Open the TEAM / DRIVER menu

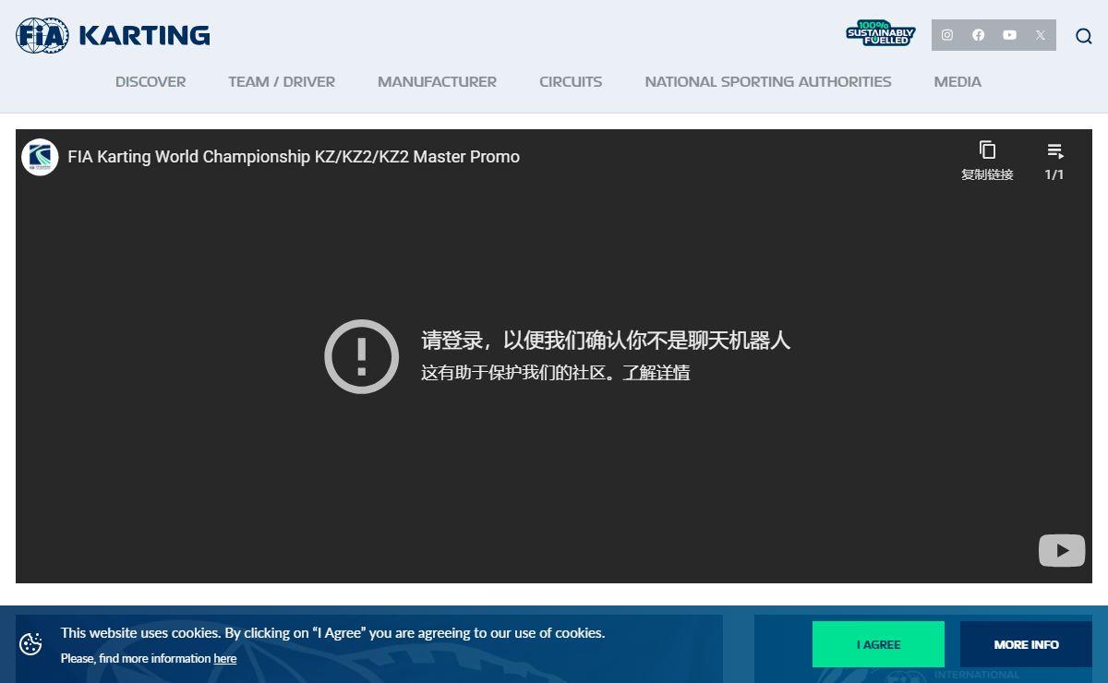click(282, 82)
